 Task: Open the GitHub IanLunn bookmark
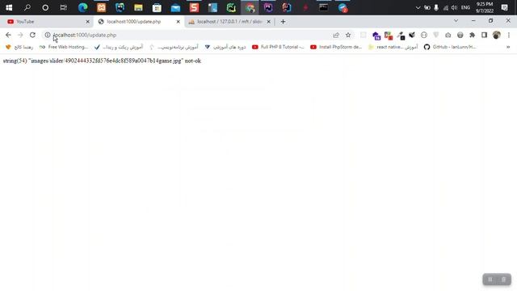pyautogui.click(x=450, y=47)
